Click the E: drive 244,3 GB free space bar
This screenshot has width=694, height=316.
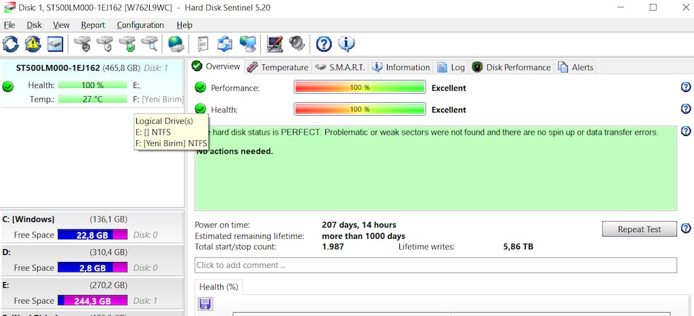click(x=92, y=300)
